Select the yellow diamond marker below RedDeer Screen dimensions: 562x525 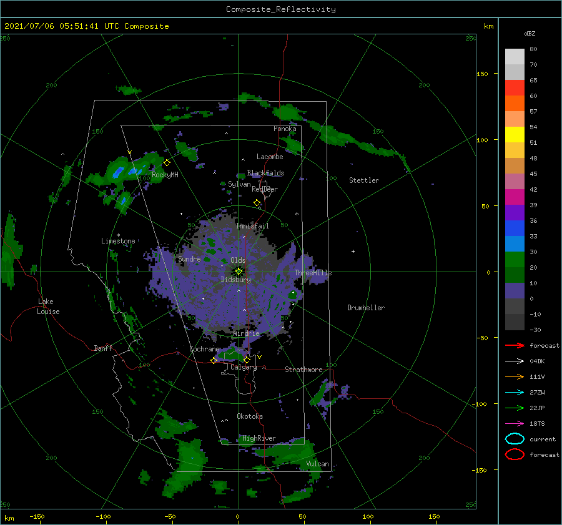257,203
